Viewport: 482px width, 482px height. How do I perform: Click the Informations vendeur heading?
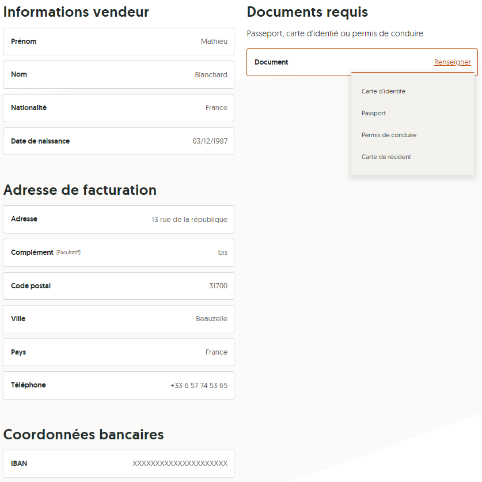76,12
